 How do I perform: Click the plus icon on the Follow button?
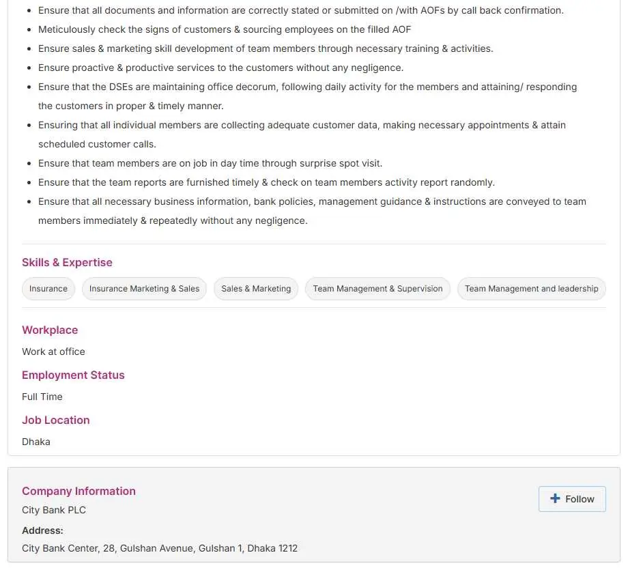[x=555, y=499]
